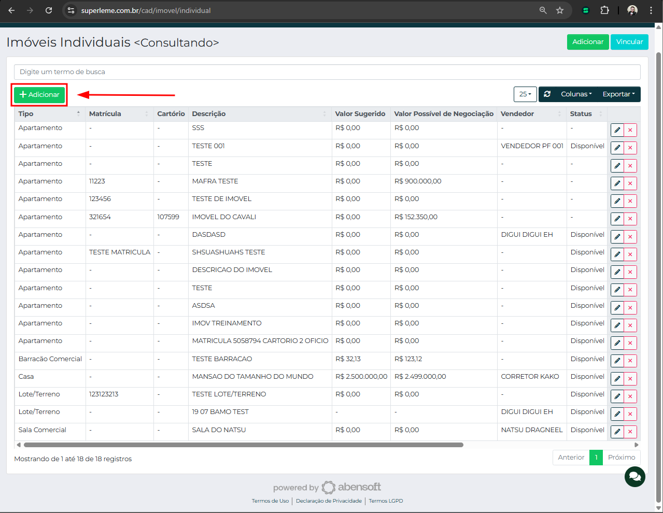
Task: Edit the MANSAO DO TAMANHO DO MUNDO row
Action: point(617,378)
